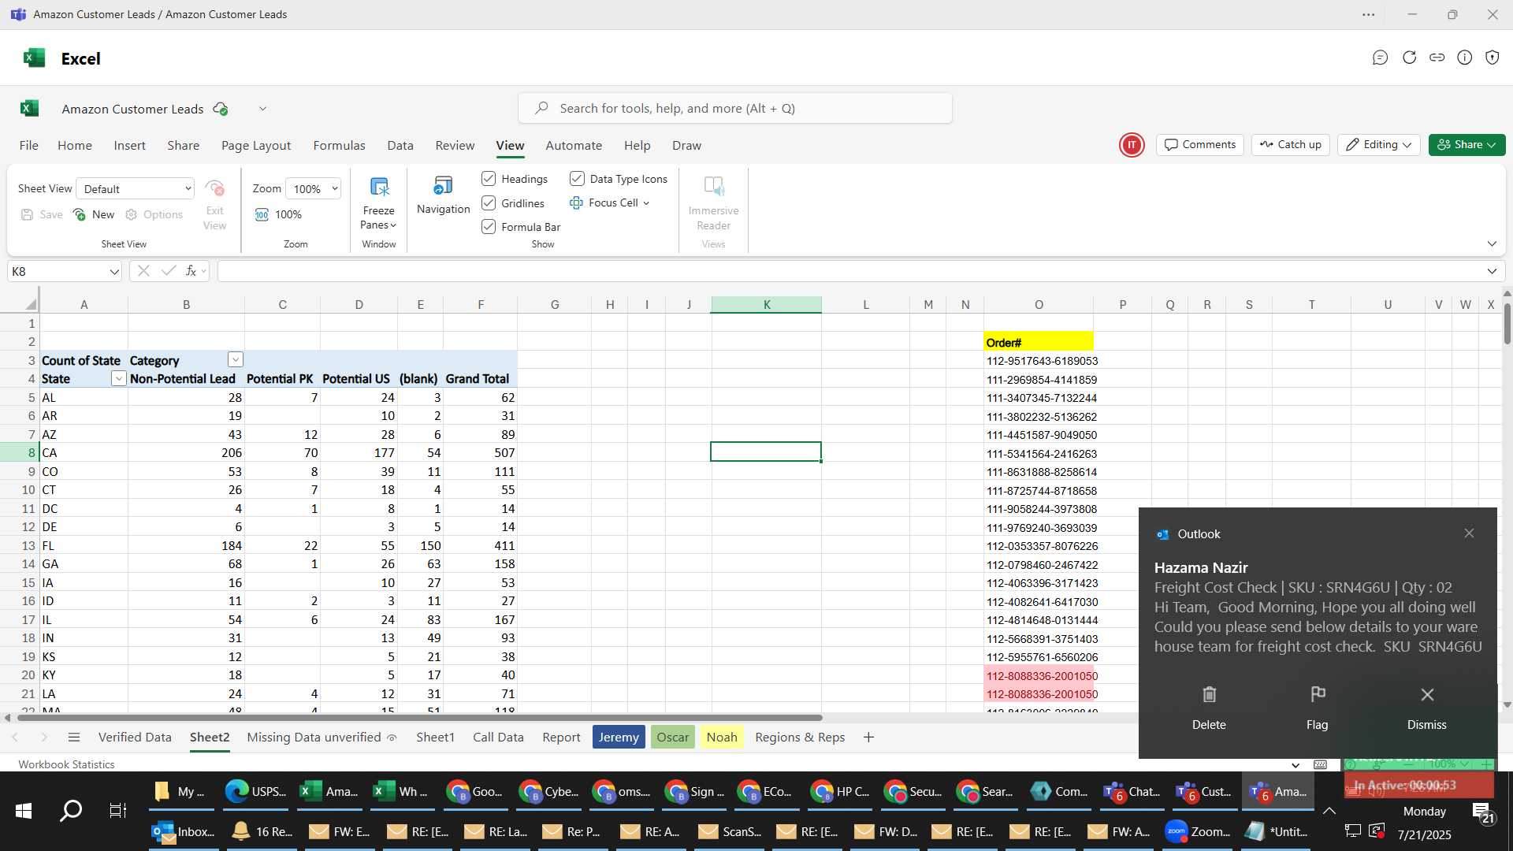Click the search for tools box
The width and height of the screenshot is (1513, 851).
735,109
